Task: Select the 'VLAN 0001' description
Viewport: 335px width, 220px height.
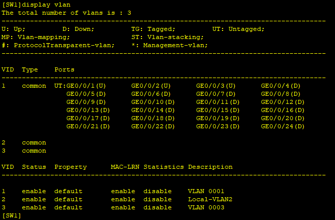Action: pos(206,191)
